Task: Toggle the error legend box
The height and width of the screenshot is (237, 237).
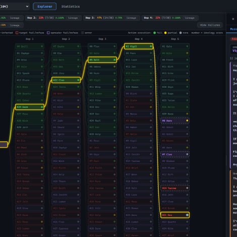Action: click(83, 33)
